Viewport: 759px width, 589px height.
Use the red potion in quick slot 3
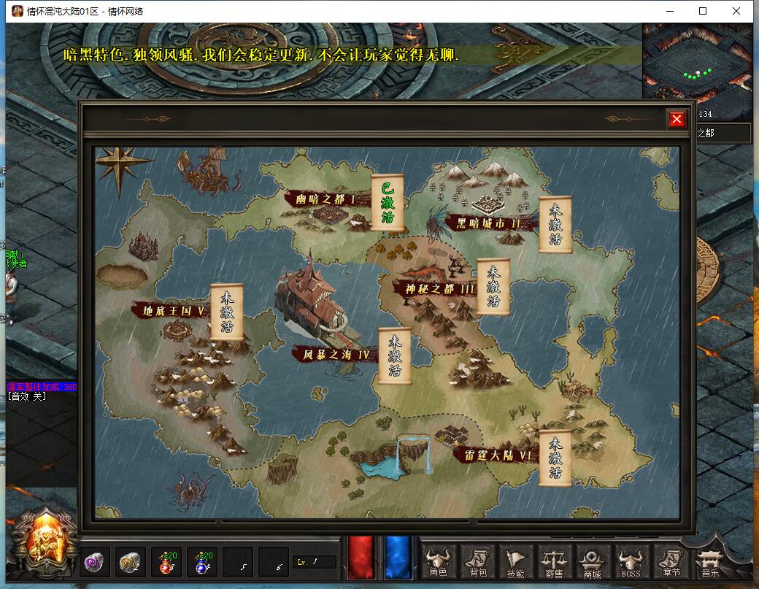[166, 562]
